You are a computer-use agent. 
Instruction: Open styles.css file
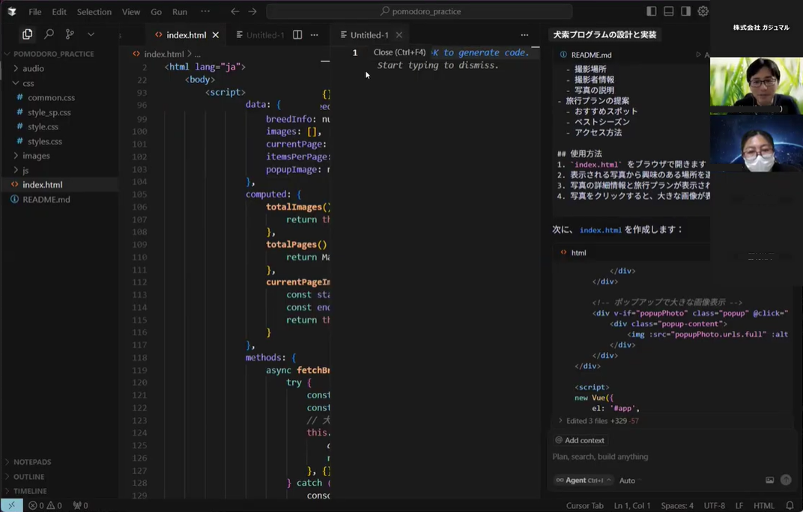click(45, 141)
